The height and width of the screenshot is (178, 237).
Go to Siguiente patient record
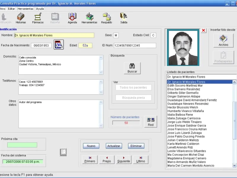pyautogui.click(x=124, y=160)
